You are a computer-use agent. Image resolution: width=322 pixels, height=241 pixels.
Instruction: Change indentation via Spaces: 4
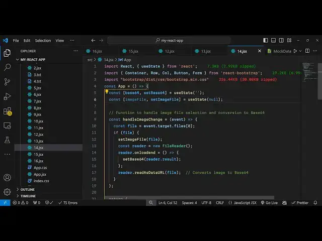pos(189,203)
